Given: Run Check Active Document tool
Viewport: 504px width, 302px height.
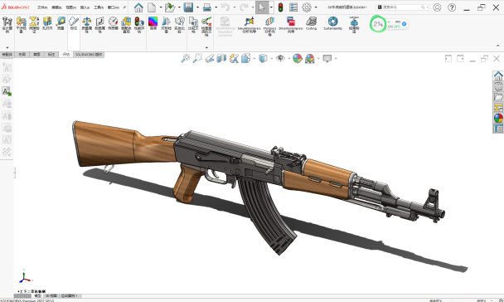Looking at the screenshot, I should [x=206, y=26].
